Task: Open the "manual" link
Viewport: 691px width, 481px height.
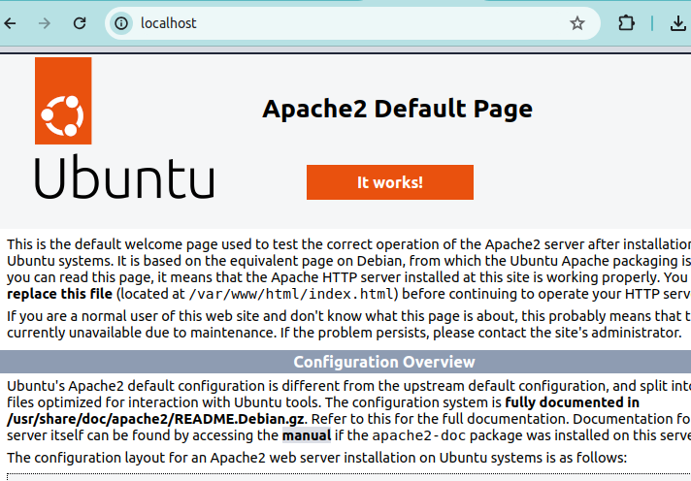Action: click(x=307, y=435)
